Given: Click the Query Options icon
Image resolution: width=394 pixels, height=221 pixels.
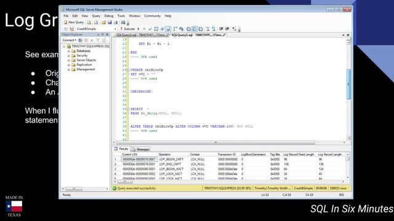Looking at the screenshot, I should [163, 29].
